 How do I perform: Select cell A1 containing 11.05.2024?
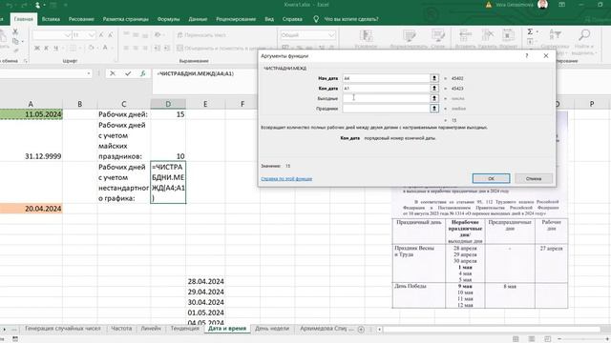tap(32, 114)
